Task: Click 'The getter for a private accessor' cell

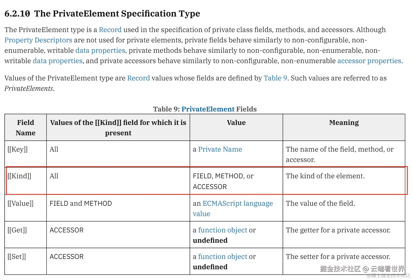Action: [338, 230]
